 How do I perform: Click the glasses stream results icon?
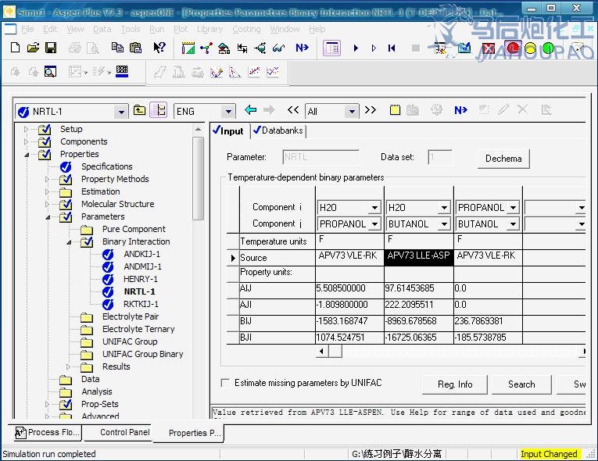279,48
